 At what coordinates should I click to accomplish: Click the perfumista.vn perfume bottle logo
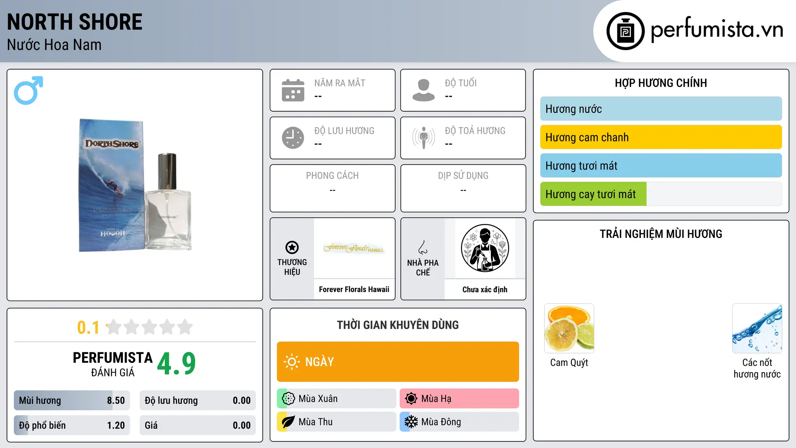[625, 31]
